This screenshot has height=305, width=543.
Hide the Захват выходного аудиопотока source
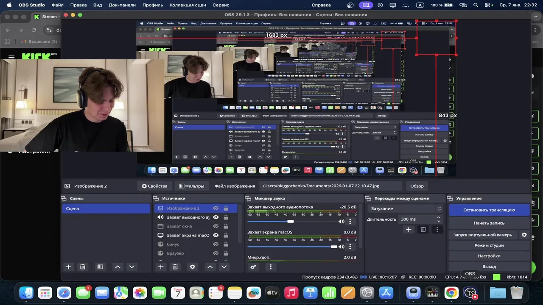216,217
